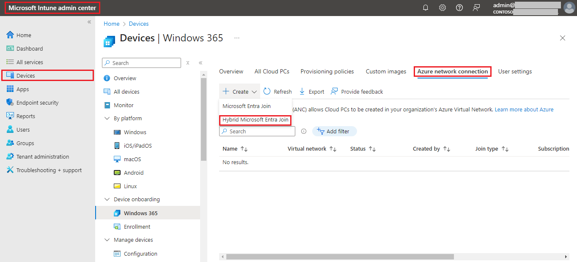Click the Tenant administration icon
This screenshot has width=577, height=262.
pos(10,157)
